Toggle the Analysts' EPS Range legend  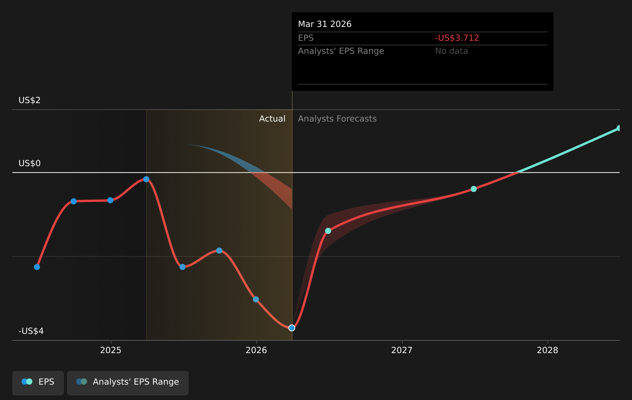[128, 383]
